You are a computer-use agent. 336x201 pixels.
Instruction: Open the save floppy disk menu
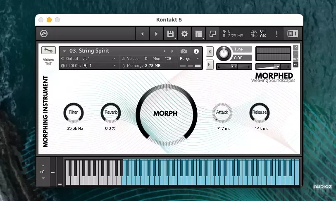[x=170, y=33]
